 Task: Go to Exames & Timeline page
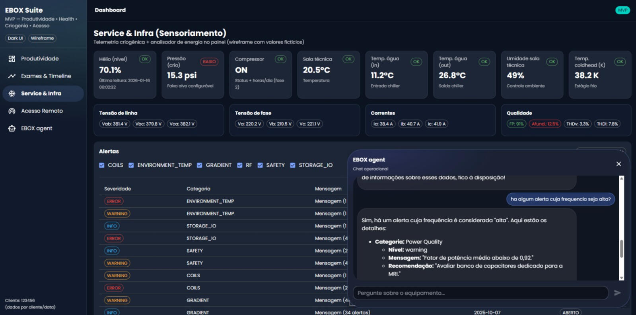pos(46,76)
